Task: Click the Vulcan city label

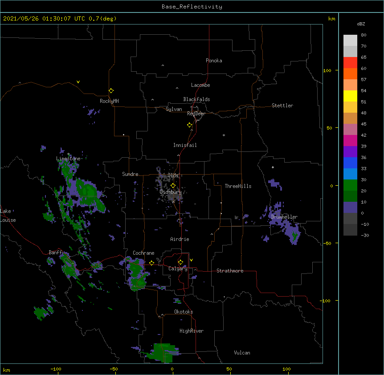Action: coord(242,353)
